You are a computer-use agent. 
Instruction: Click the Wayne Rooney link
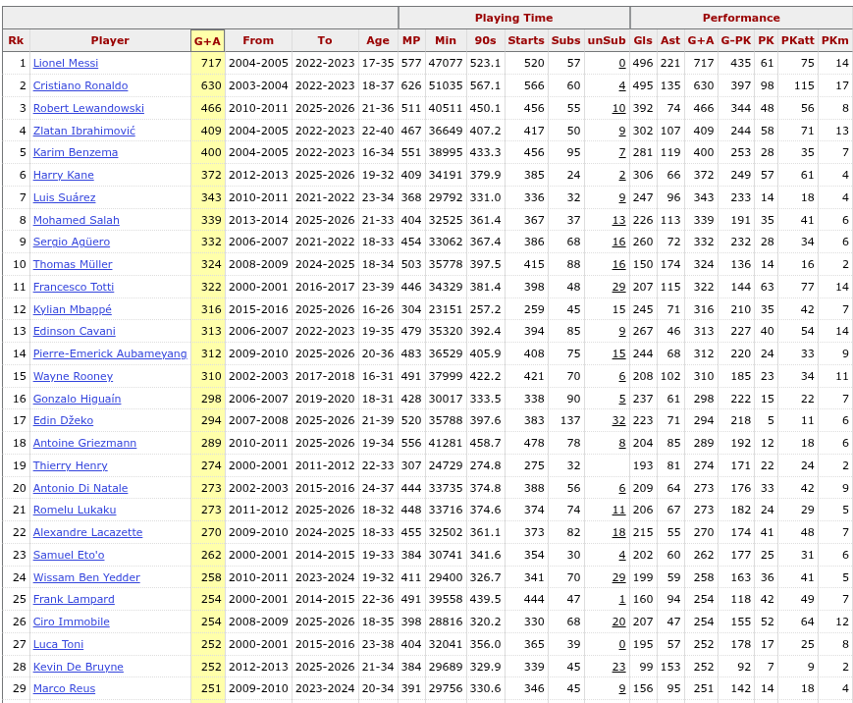[73, 376]
